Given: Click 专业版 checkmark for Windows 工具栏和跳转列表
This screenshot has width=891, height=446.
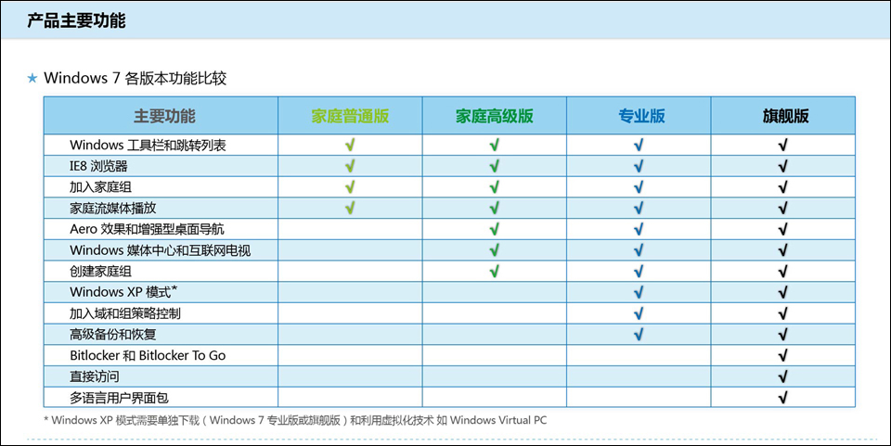Looking at the screenshot, I should 639,145.
